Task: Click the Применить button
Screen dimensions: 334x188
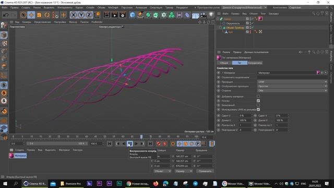Action: click(205, 171)
